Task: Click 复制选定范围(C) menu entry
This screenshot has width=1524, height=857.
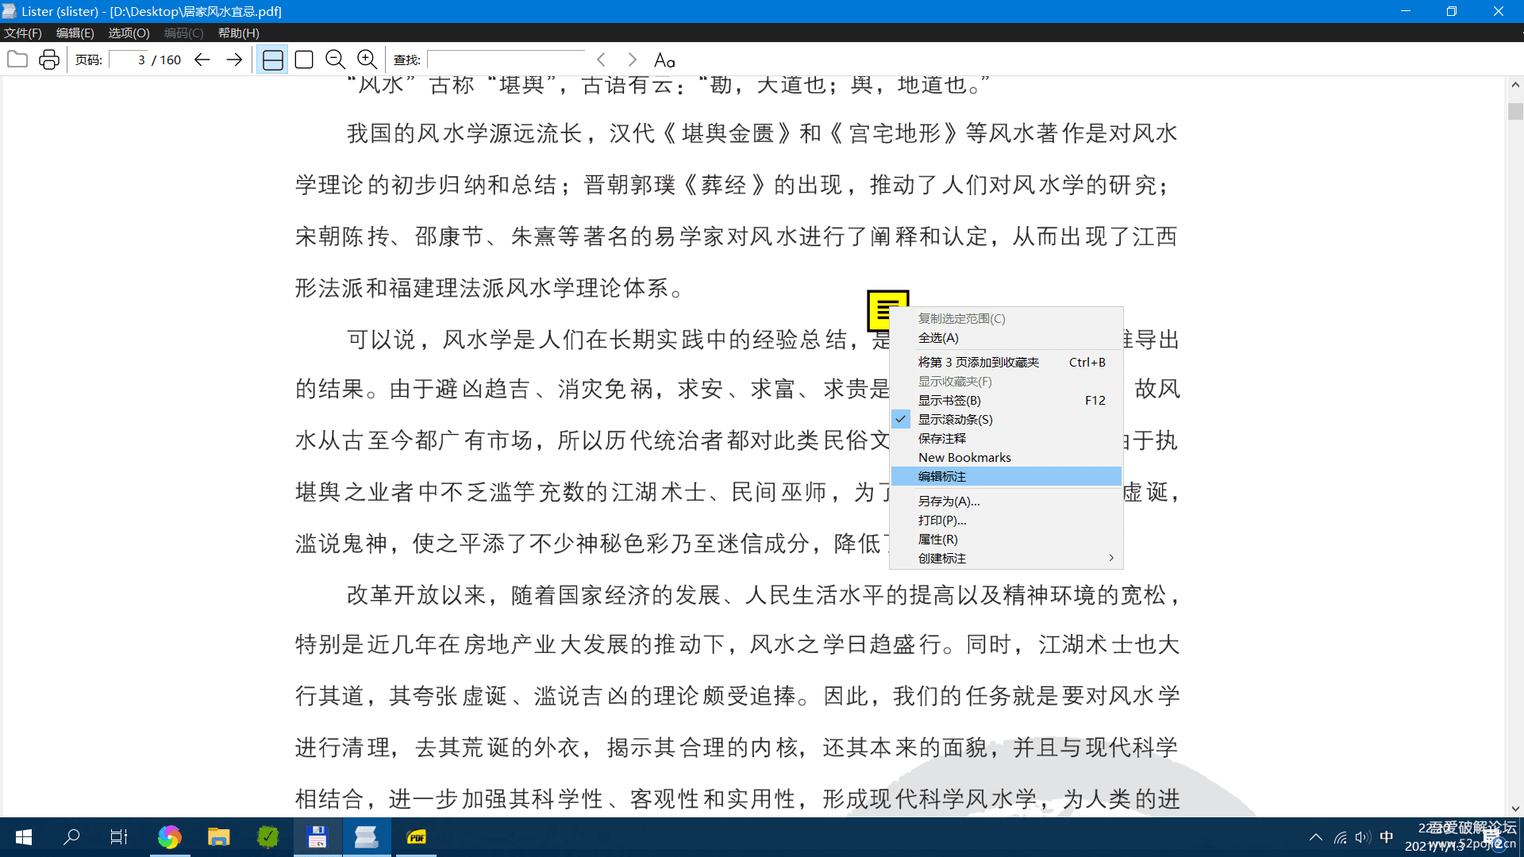Action: (1006, 318)
